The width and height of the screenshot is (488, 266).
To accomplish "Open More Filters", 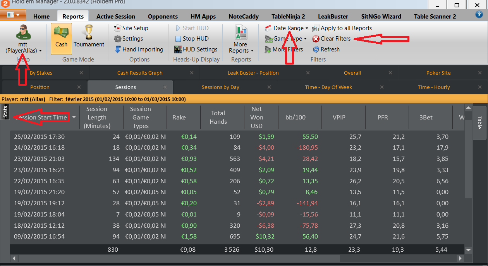I will [284, 49].
